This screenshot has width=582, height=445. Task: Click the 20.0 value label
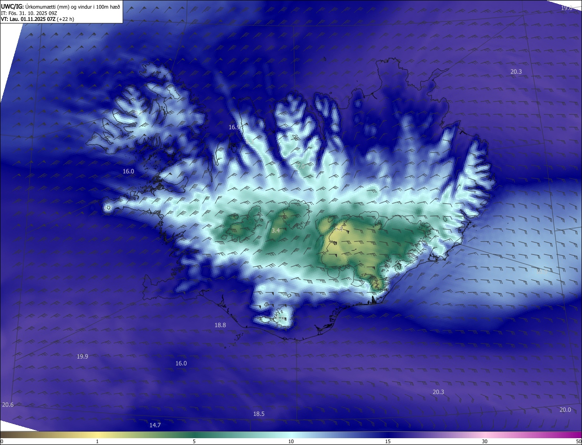point(565,410)
